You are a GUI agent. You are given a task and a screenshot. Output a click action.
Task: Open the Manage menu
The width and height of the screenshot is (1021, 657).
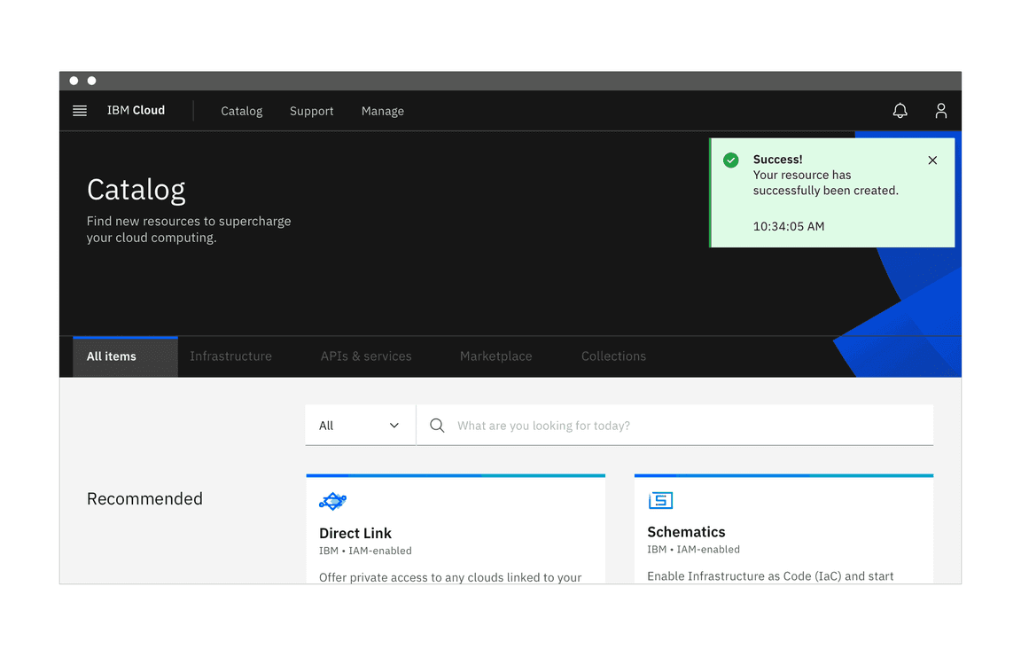click(x=382, y=111)
